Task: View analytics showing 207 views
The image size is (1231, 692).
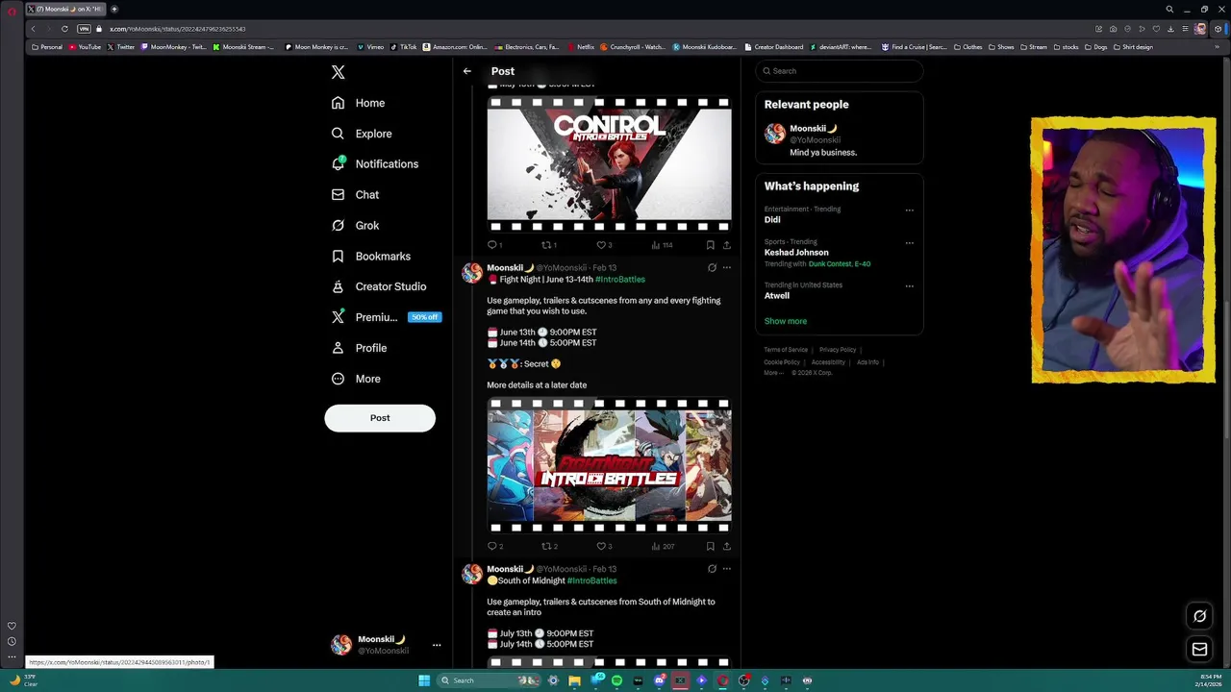Action: 663,547
